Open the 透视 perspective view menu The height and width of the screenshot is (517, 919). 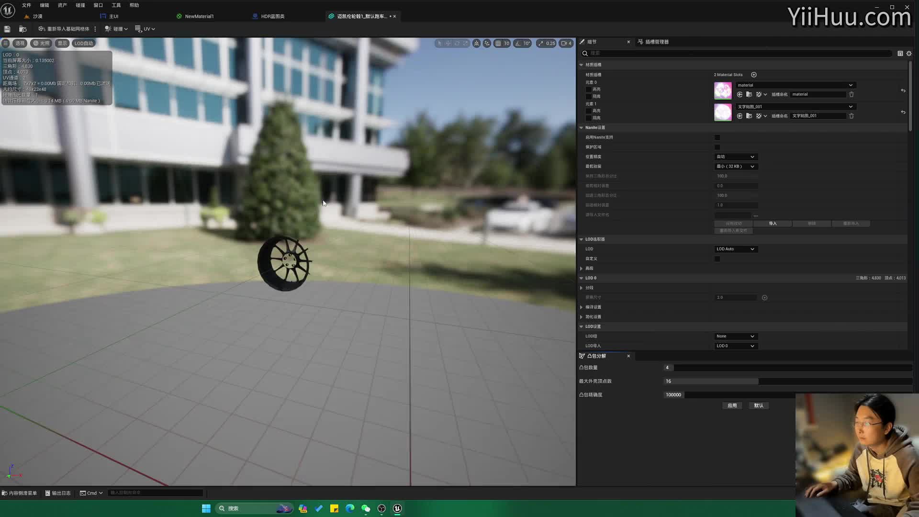[x=20, y=43]
